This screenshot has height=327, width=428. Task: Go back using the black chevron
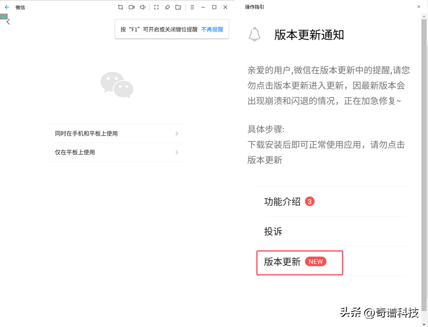pyautogui.click(x=8, y=22)
